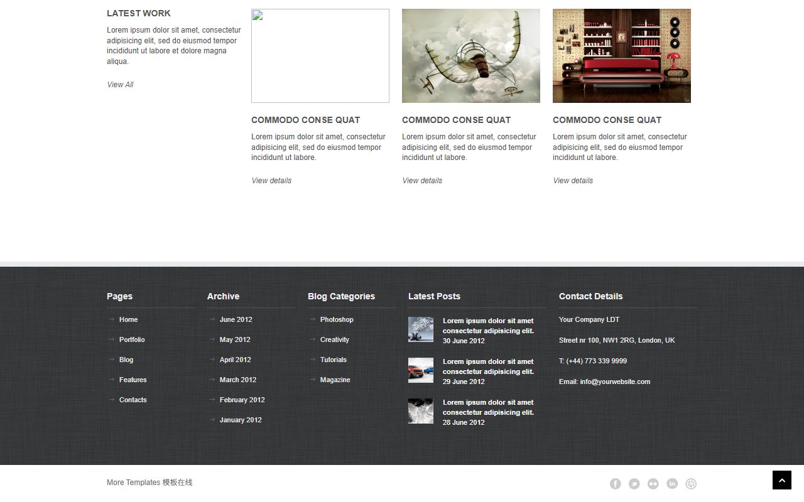This screenshot has height=502, width=804.
Task: Open the 30 June 2012 post thumbnail
Action: pyautogui.click(x=421, y=329)
